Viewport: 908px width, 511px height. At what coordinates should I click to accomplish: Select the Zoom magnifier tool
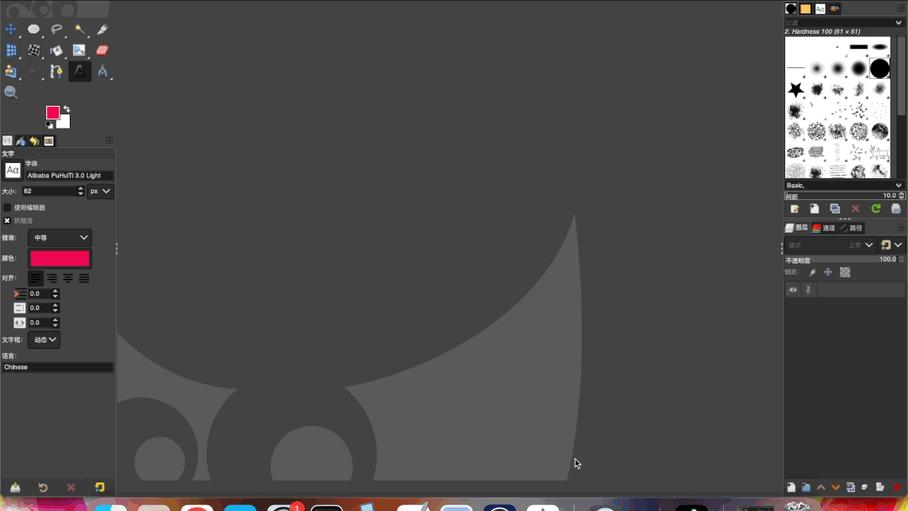pos(10,92)
